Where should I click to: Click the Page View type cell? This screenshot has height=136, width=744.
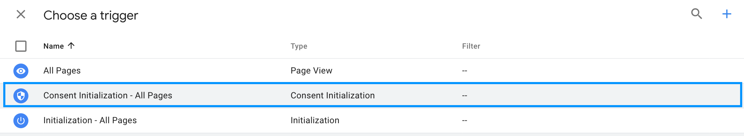[311, 71]
